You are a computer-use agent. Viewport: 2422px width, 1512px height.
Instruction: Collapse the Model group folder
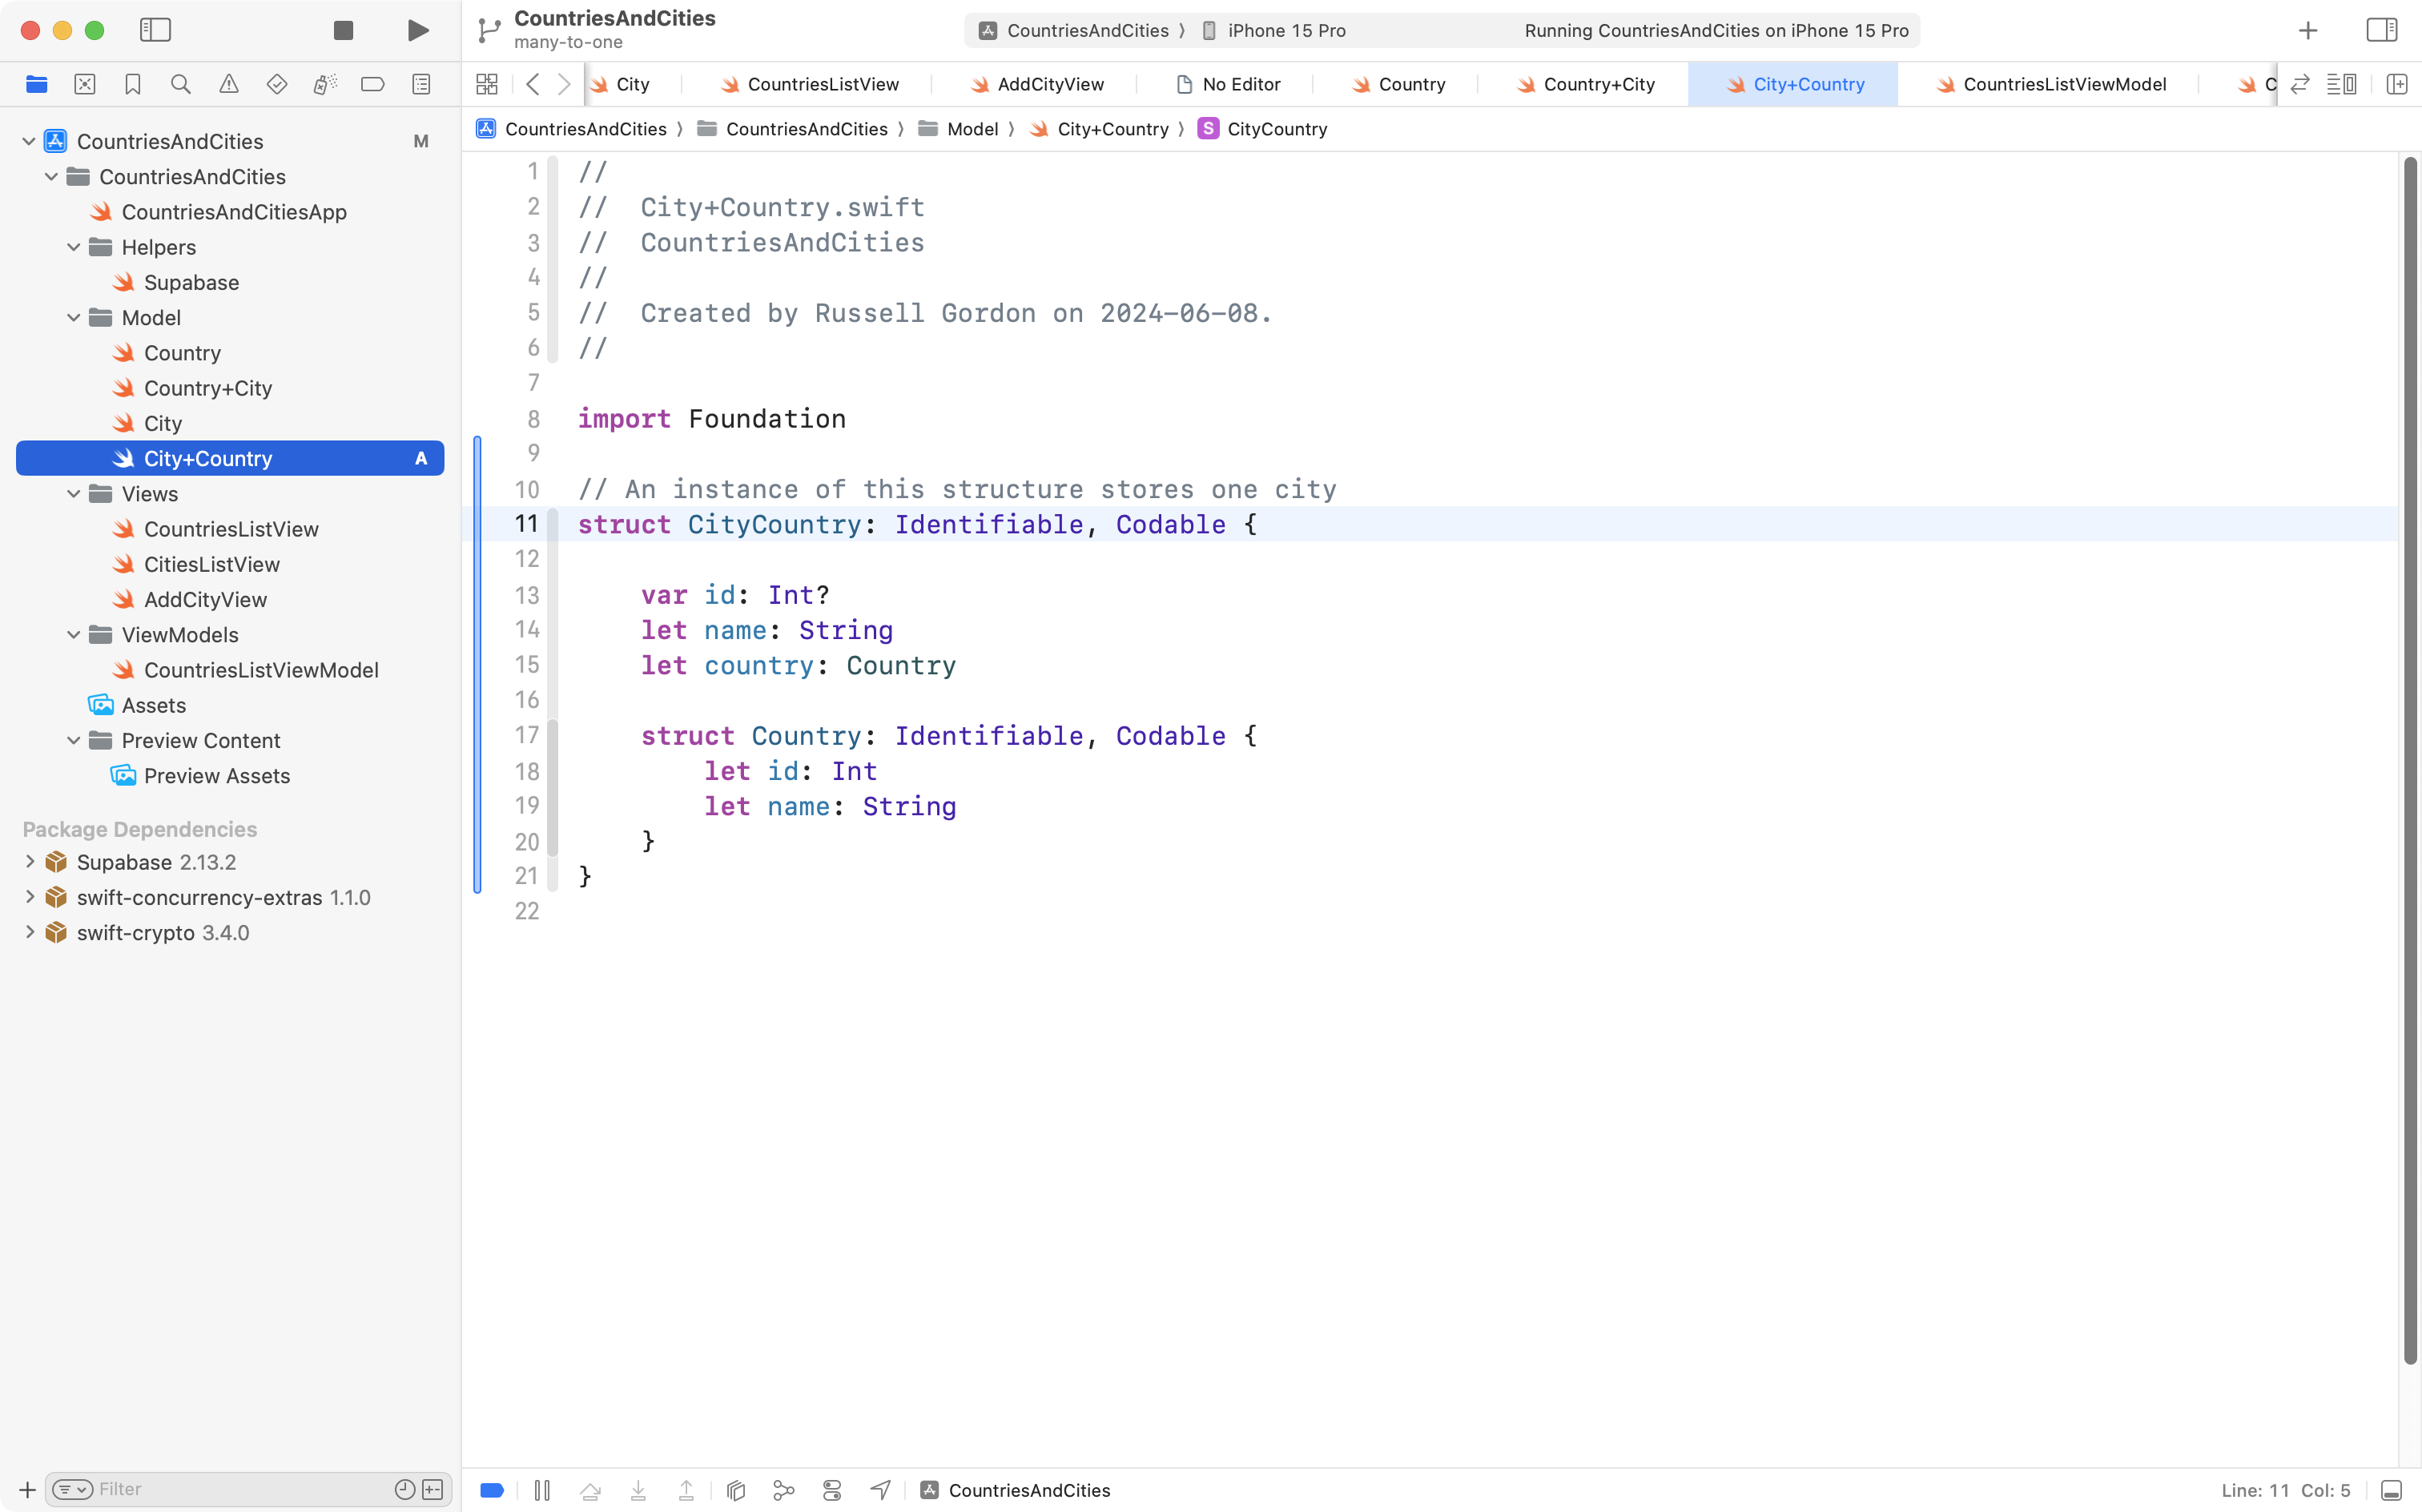pos(73,317)
